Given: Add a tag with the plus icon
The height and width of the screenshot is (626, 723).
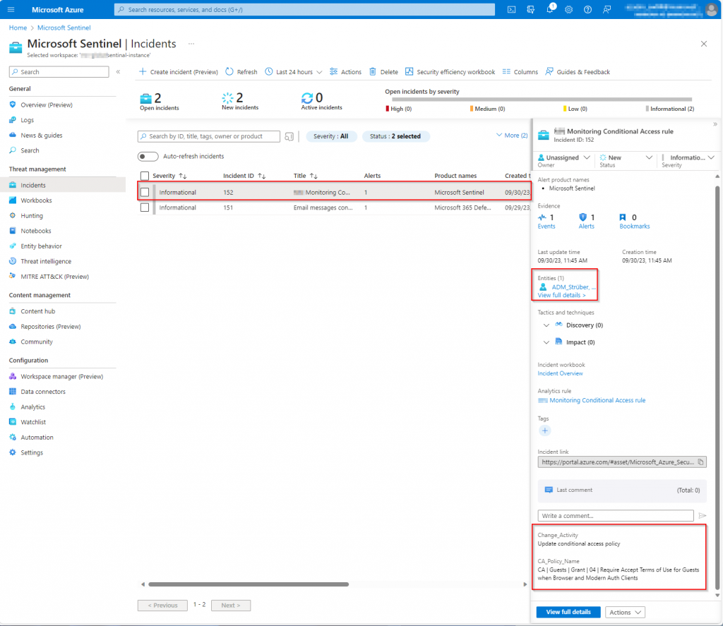Looking at the screenshot, I should click(x=544, y=431).
